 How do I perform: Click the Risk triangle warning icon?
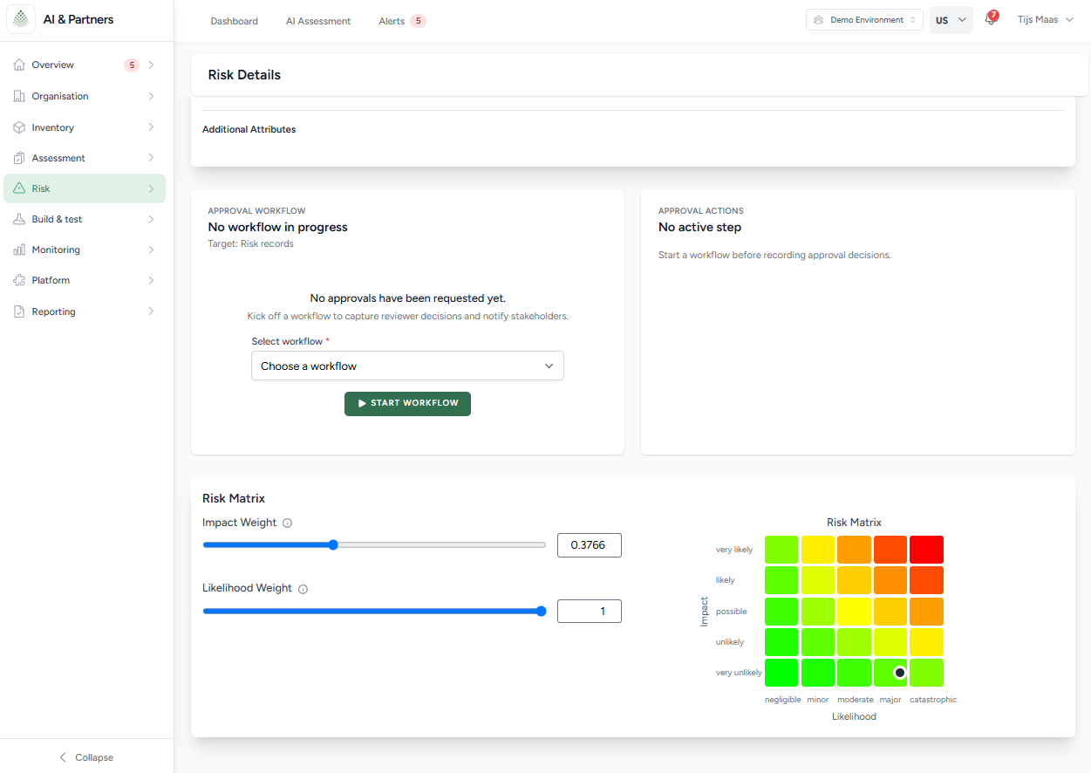tap(19, 188)
